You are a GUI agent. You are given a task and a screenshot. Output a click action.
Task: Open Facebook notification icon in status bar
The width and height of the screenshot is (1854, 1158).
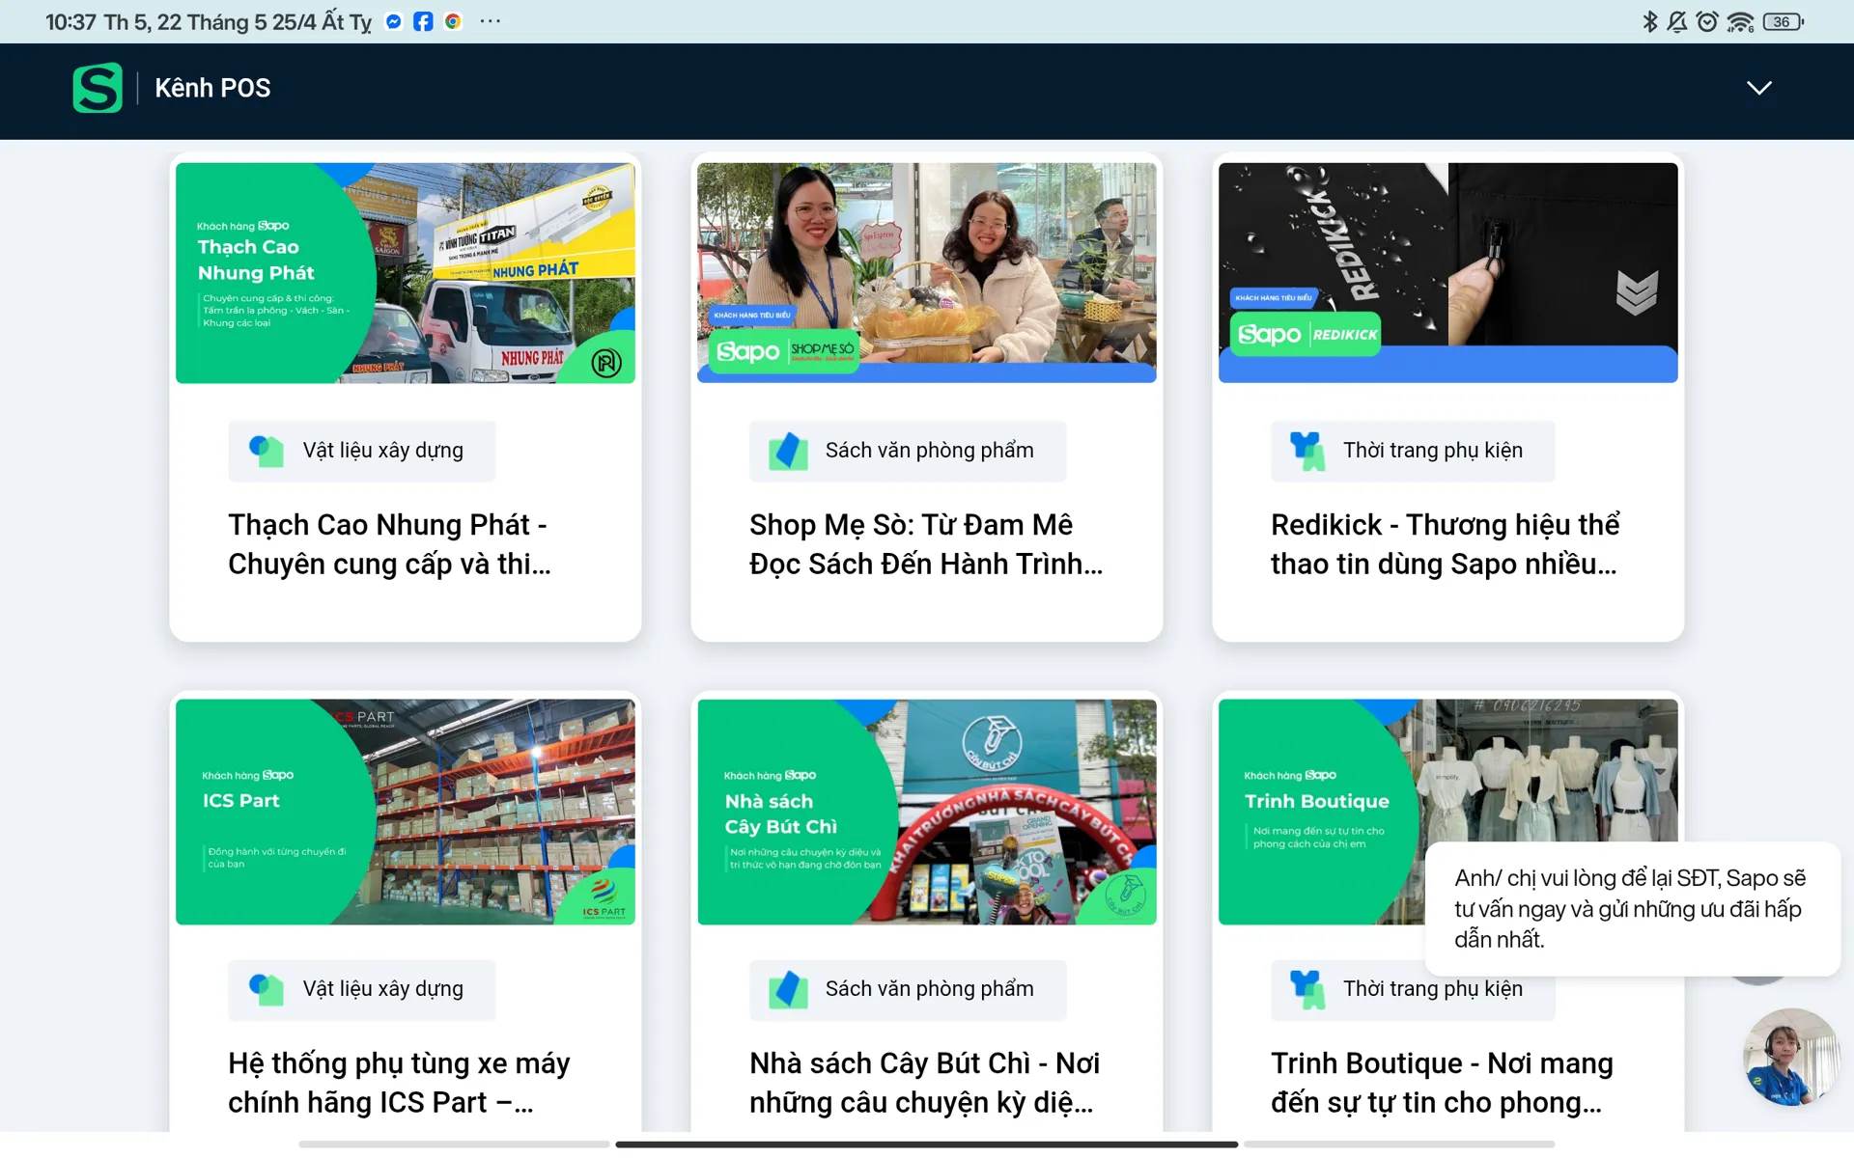tap(423, 21)
